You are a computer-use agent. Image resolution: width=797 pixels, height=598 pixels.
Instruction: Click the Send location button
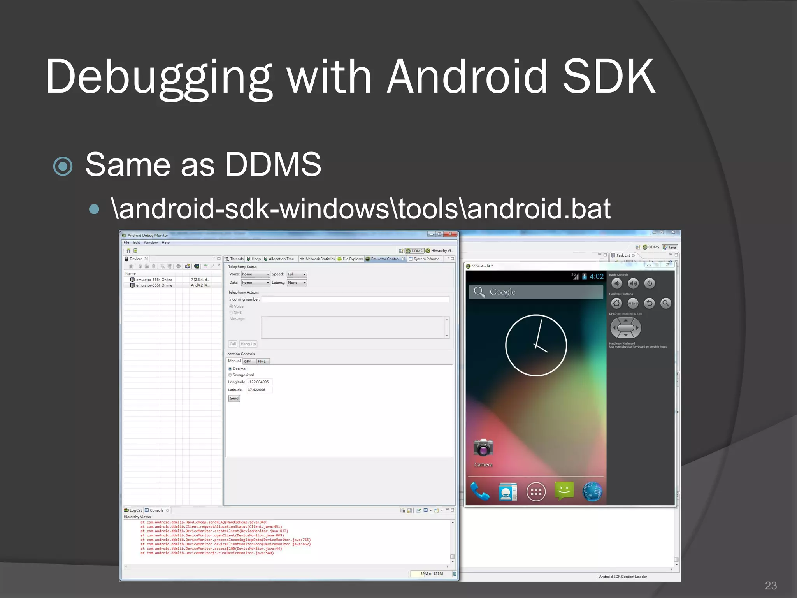[x=234, y=398]
